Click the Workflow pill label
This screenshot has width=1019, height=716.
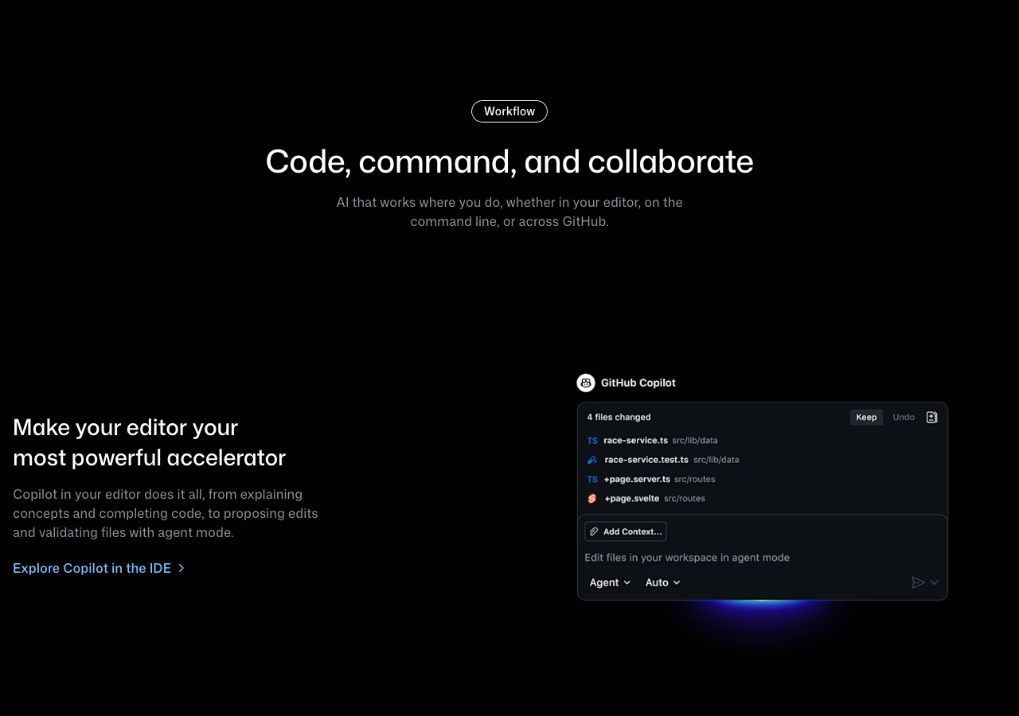[x=509, y=111]
